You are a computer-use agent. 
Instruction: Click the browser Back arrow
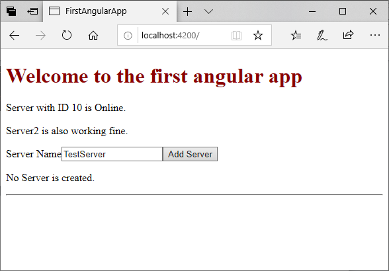coord(14,36)
